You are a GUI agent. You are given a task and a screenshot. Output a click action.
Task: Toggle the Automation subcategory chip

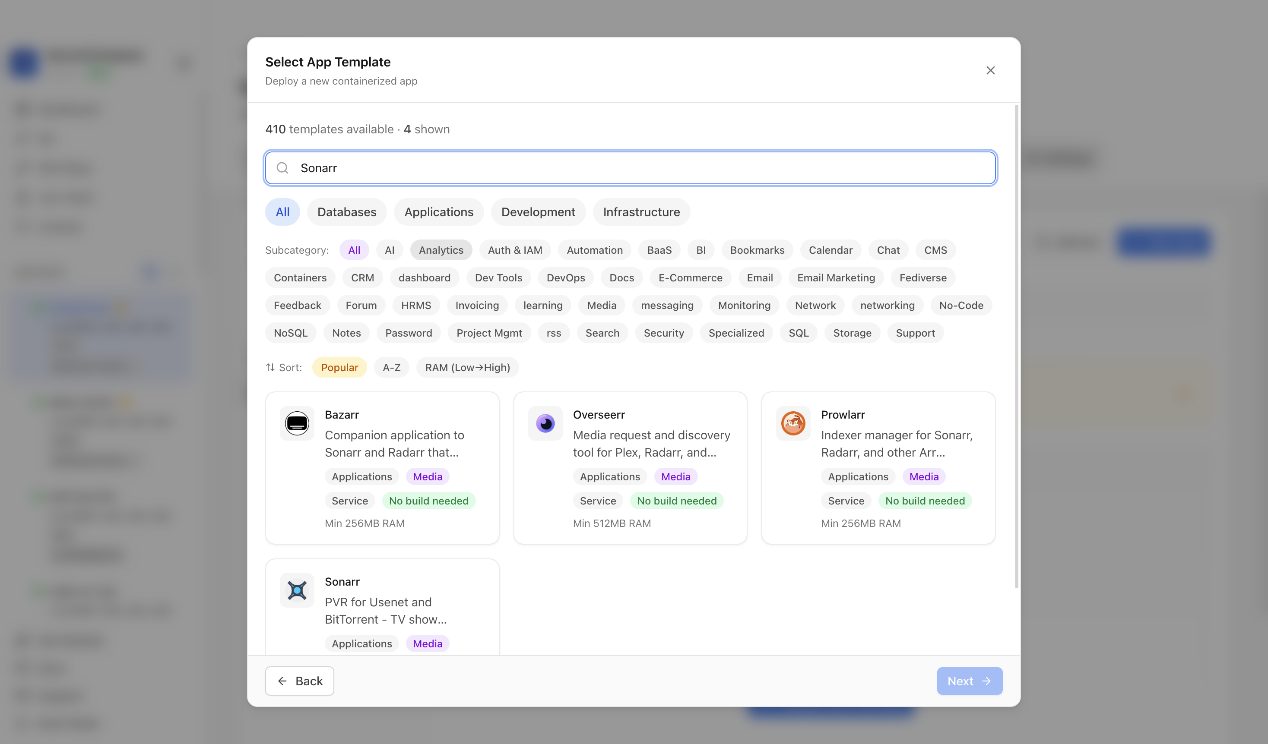(594, 250)
